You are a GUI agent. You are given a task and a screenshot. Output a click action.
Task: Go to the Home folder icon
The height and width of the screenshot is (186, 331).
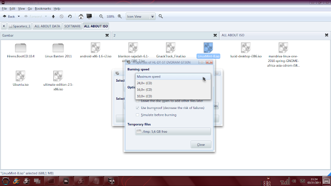(81, 17)
